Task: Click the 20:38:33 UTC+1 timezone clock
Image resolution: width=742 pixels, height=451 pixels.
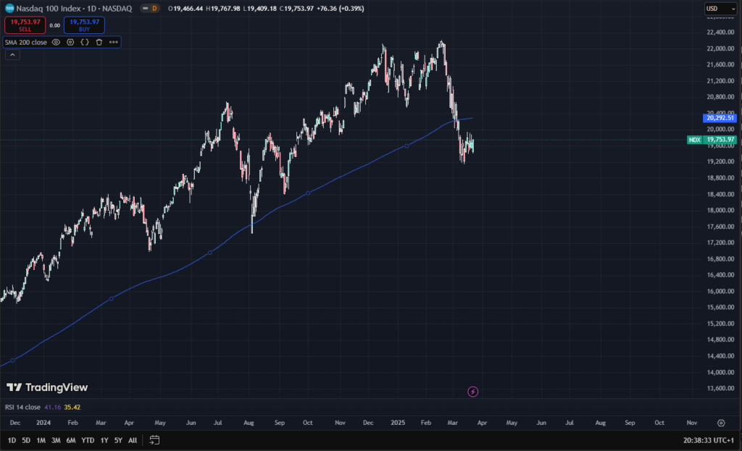Action: pos(709,440)
